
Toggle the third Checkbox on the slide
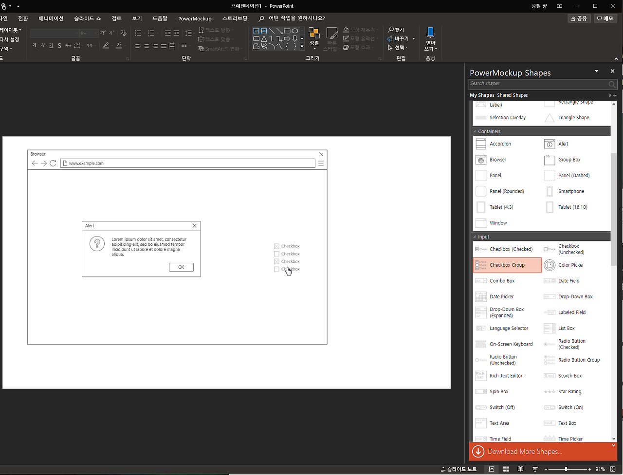pos(276,262)
